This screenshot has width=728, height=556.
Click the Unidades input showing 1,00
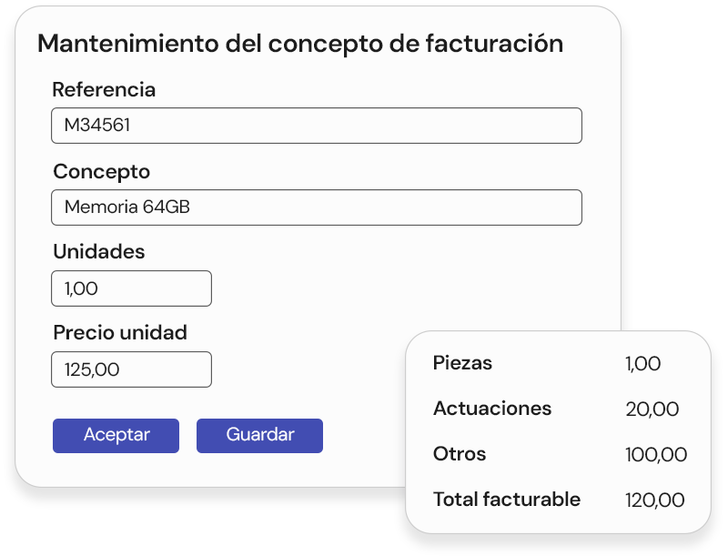(131, 288)
